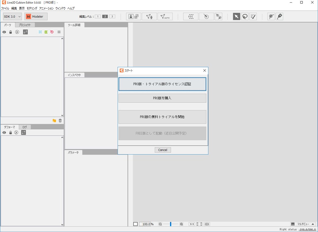
Task: Open the アニメーション menu
Action: click(x=46, y=8)
